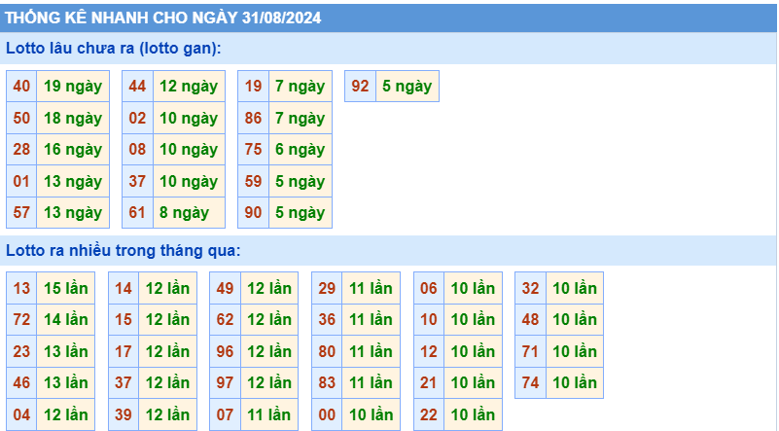The width and height of the screenshot is (779, 431).
Task: Choose number 06 in the frequent list
Action: (x=429, y=288)
